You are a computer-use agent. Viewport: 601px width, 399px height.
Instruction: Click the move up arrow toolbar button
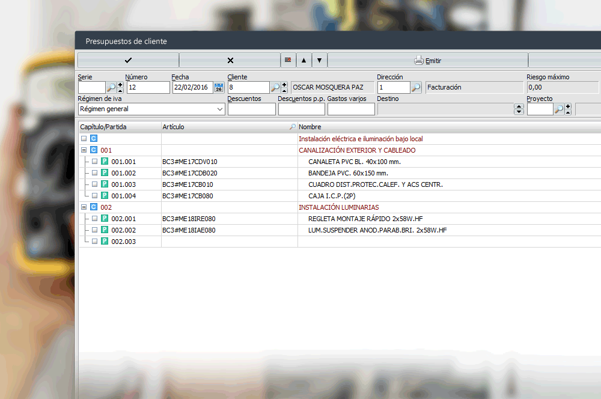[304, 60]
